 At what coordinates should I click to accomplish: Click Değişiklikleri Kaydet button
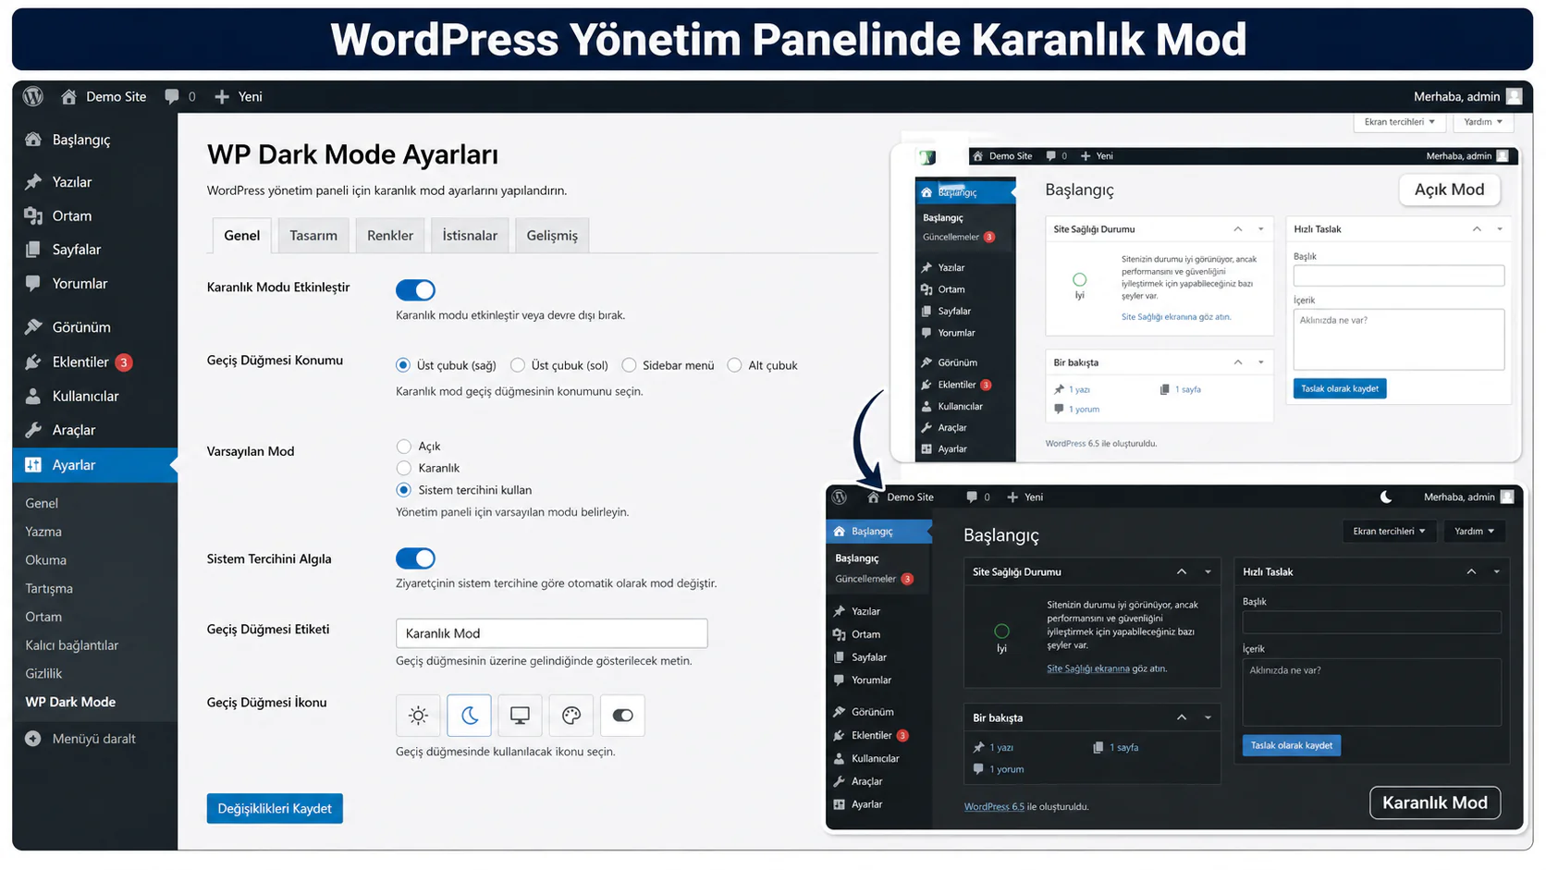(275, 809)
